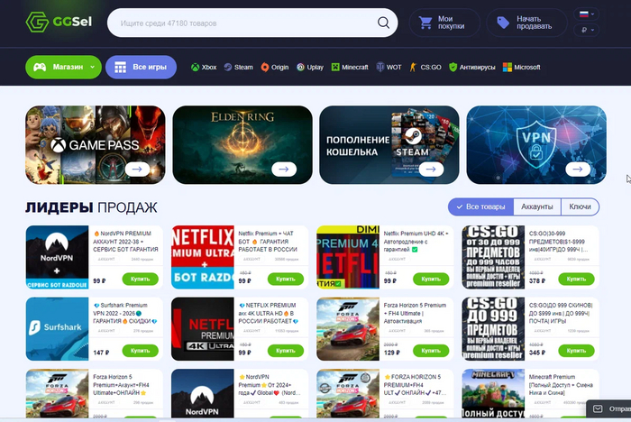Viewport: 631px width, 422px height.
Task: Buy CS:GO 30-999 предметов for 378 ₽
Action: tap(576, 279)
